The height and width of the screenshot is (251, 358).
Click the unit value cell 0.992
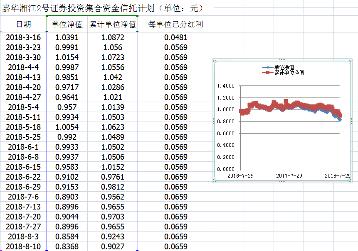(x=67, y=137)
